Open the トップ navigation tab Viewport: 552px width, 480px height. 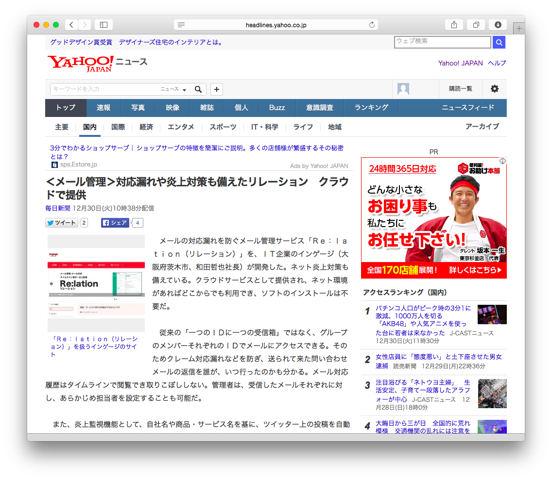66,108
